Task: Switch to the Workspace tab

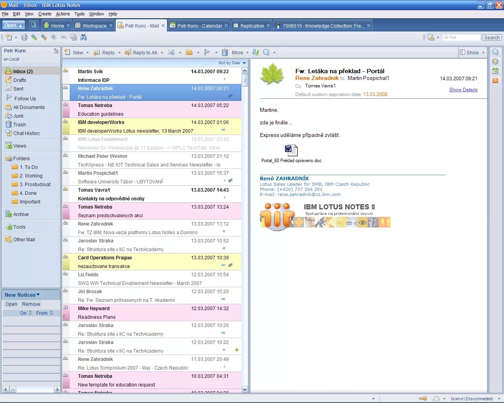Action: [94, 26]
